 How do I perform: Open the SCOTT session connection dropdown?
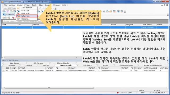(9, 8)
